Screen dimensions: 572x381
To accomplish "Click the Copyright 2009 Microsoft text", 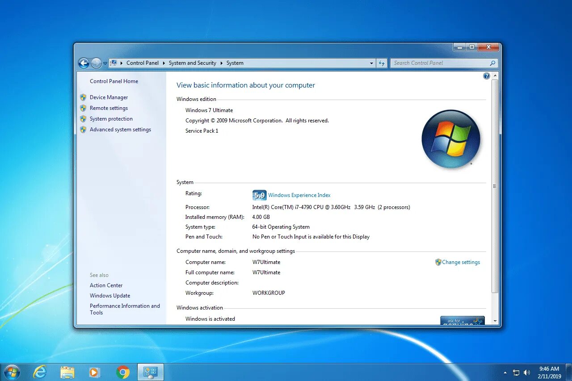I will pos(257,121).
